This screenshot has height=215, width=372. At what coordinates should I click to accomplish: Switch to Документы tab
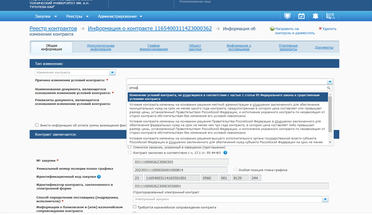pos(324,47)
